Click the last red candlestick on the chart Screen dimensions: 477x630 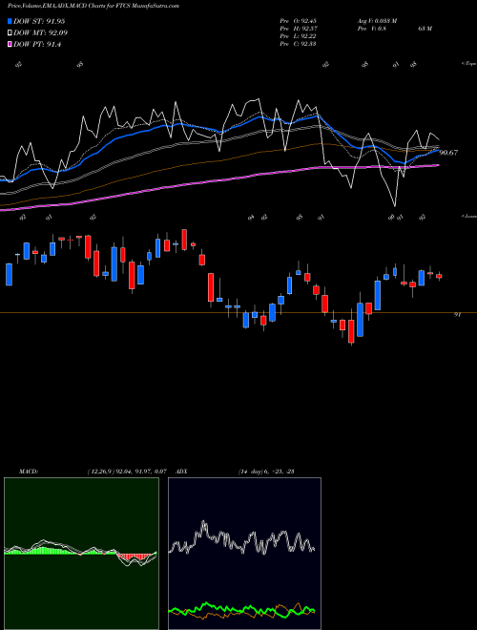click(x=439, y=276)
